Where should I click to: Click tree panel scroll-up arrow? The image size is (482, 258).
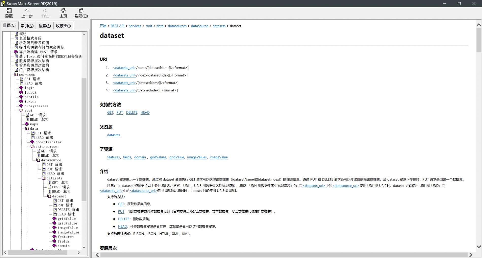point(84,34)
